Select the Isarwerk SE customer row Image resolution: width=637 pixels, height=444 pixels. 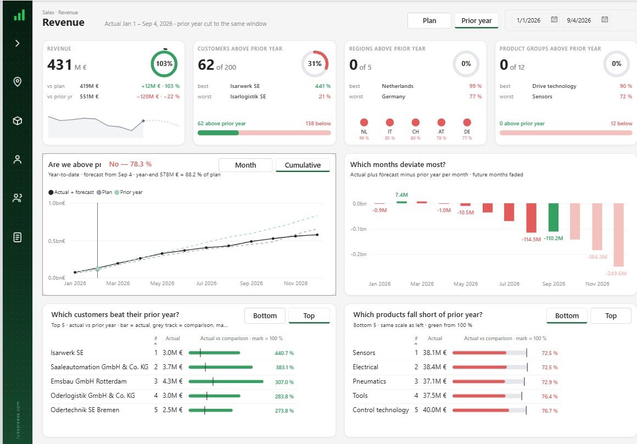click(172, 353)
